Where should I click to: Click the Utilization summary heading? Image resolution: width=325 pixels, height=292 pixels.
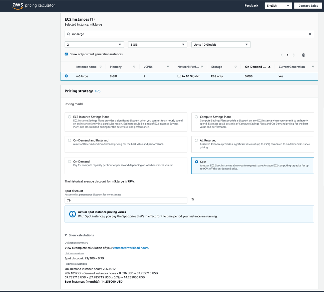76,243
